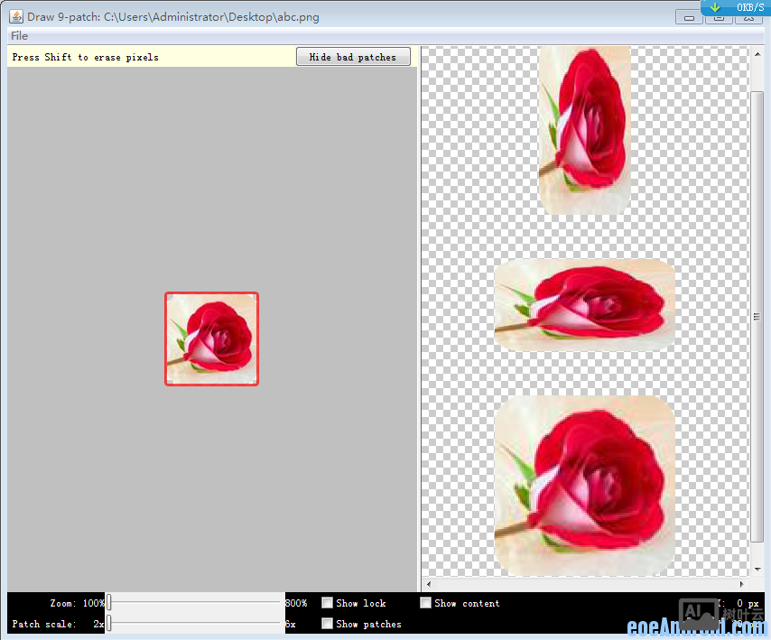The image size is (771, 640).
Task: Click the vertical scrollbar thumb in preview
Action: point(757,316)
